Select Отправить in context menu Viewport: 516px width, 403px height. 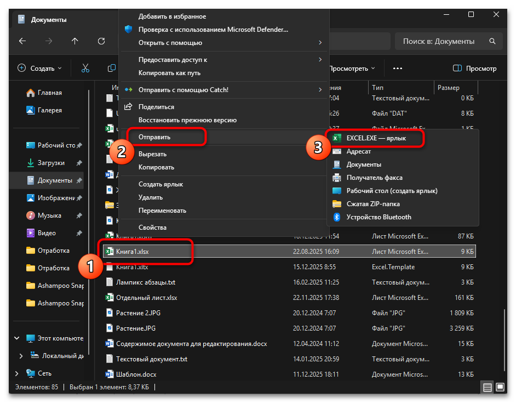pyautogui.click(x=224, y=137)
